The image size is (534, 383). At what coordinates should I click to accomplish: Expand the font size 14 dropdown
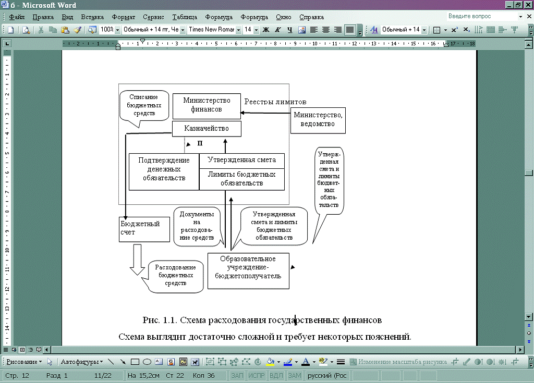coord(256,30)
